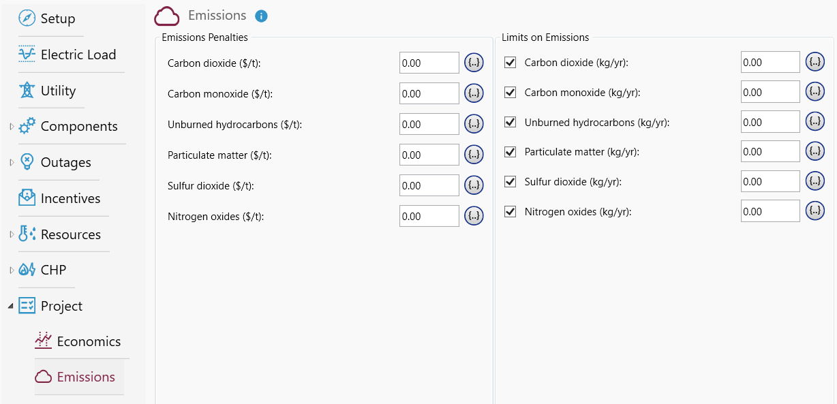The image size is (837, 404).
Task: Collapse the Project tree section
Action: click(11, 306)
